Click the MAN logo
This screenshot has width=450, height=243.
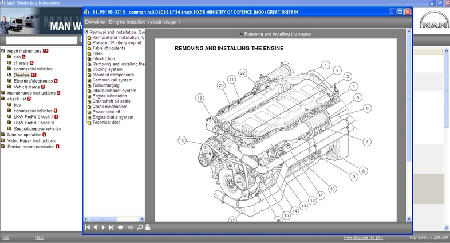click(434, 21)
